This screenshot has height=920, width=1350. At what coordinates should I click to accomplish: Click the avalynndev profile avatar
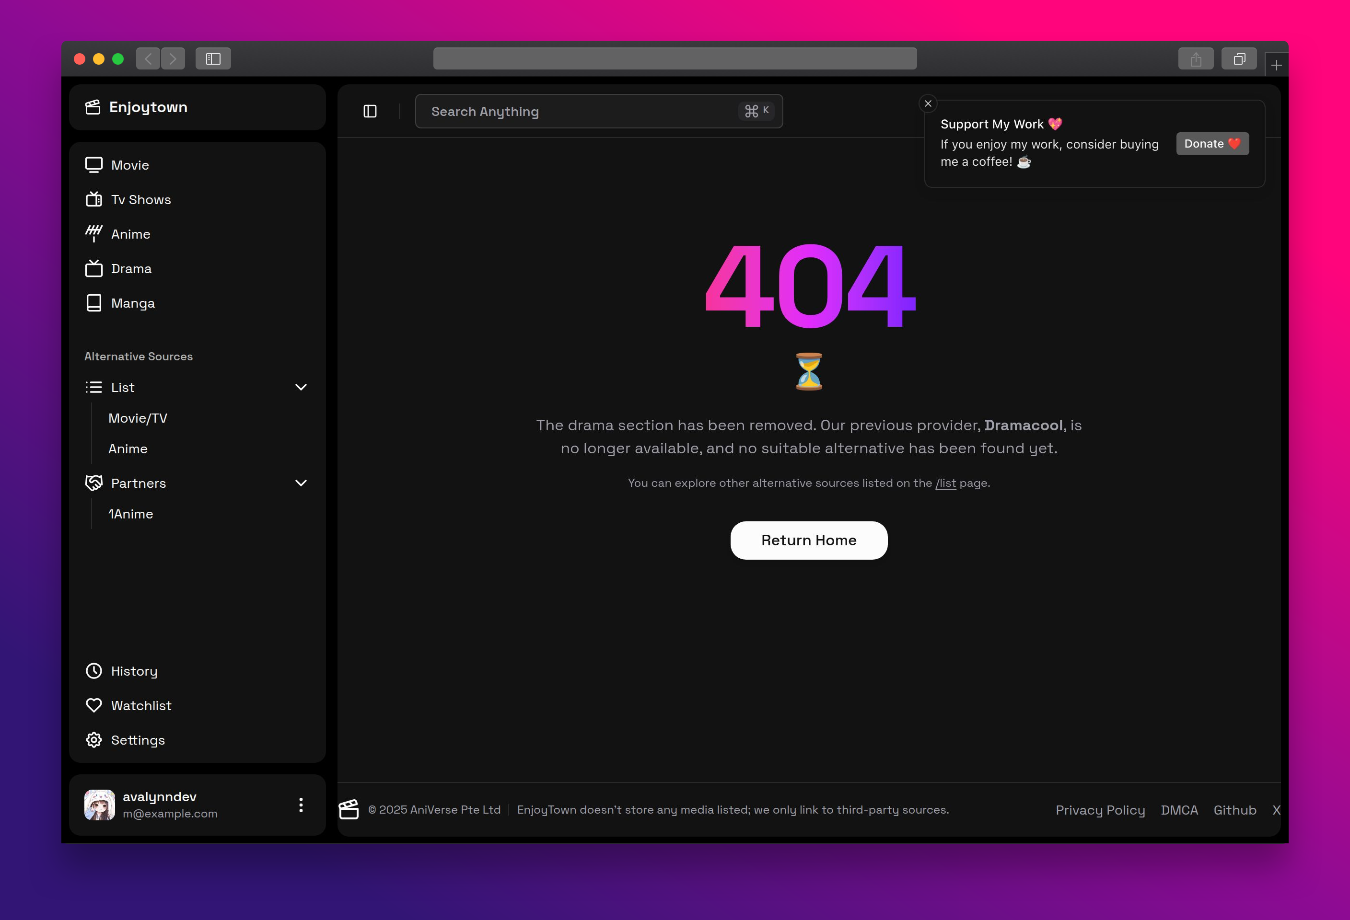click(x=99, y=805)
